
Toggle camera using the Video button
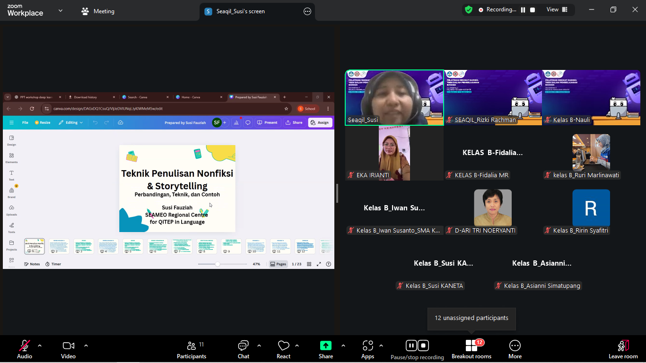tap(68, 349)
